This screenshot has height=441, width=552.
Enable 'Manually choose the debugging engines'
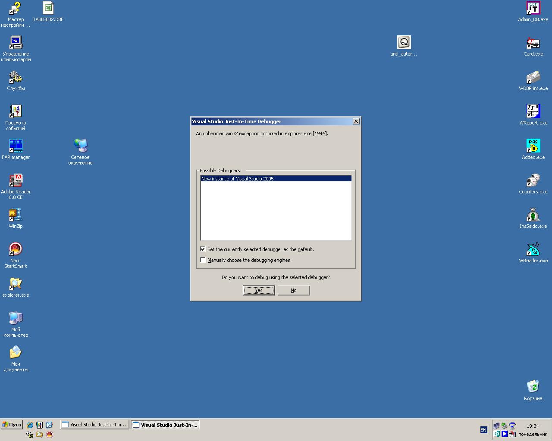point(203,260)
